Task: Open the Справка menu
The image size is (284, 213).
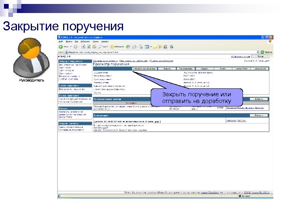Action: click(x=105, y=41)
